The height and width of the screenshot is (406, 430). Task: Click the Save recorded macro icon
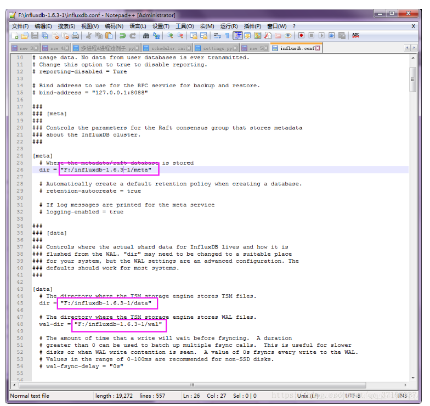(342, 36)
